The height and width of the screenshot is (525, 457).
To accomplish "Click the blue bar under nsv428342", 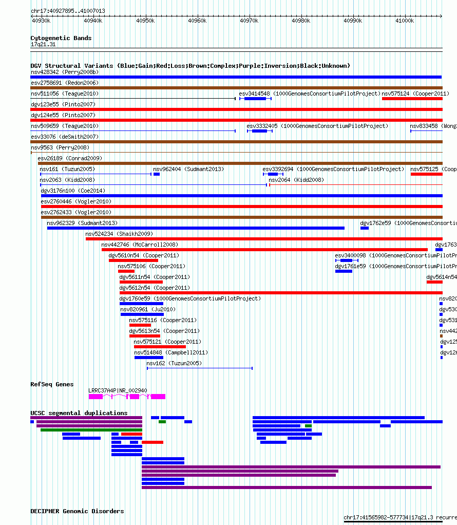I will [236, 77].
